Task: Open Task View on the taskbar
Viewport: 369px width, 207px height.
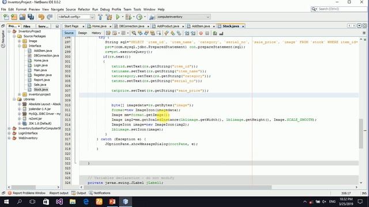Action: tap(32, 202)
